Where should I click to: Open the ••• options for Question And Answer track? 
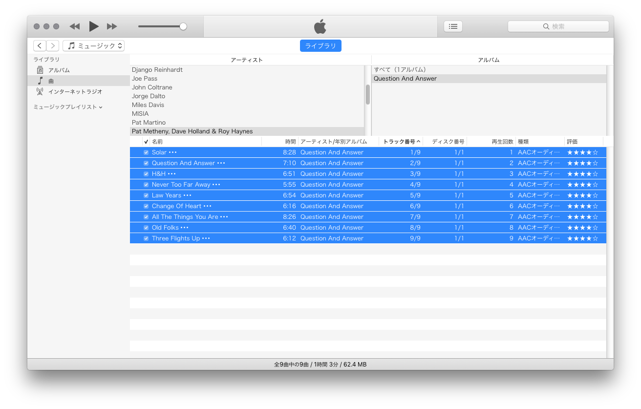tap(221, 163)
